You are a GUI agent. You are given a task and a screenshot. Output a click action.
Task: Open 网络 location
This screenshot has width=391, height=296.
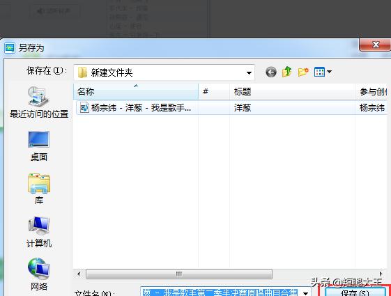tap(39, 274)
